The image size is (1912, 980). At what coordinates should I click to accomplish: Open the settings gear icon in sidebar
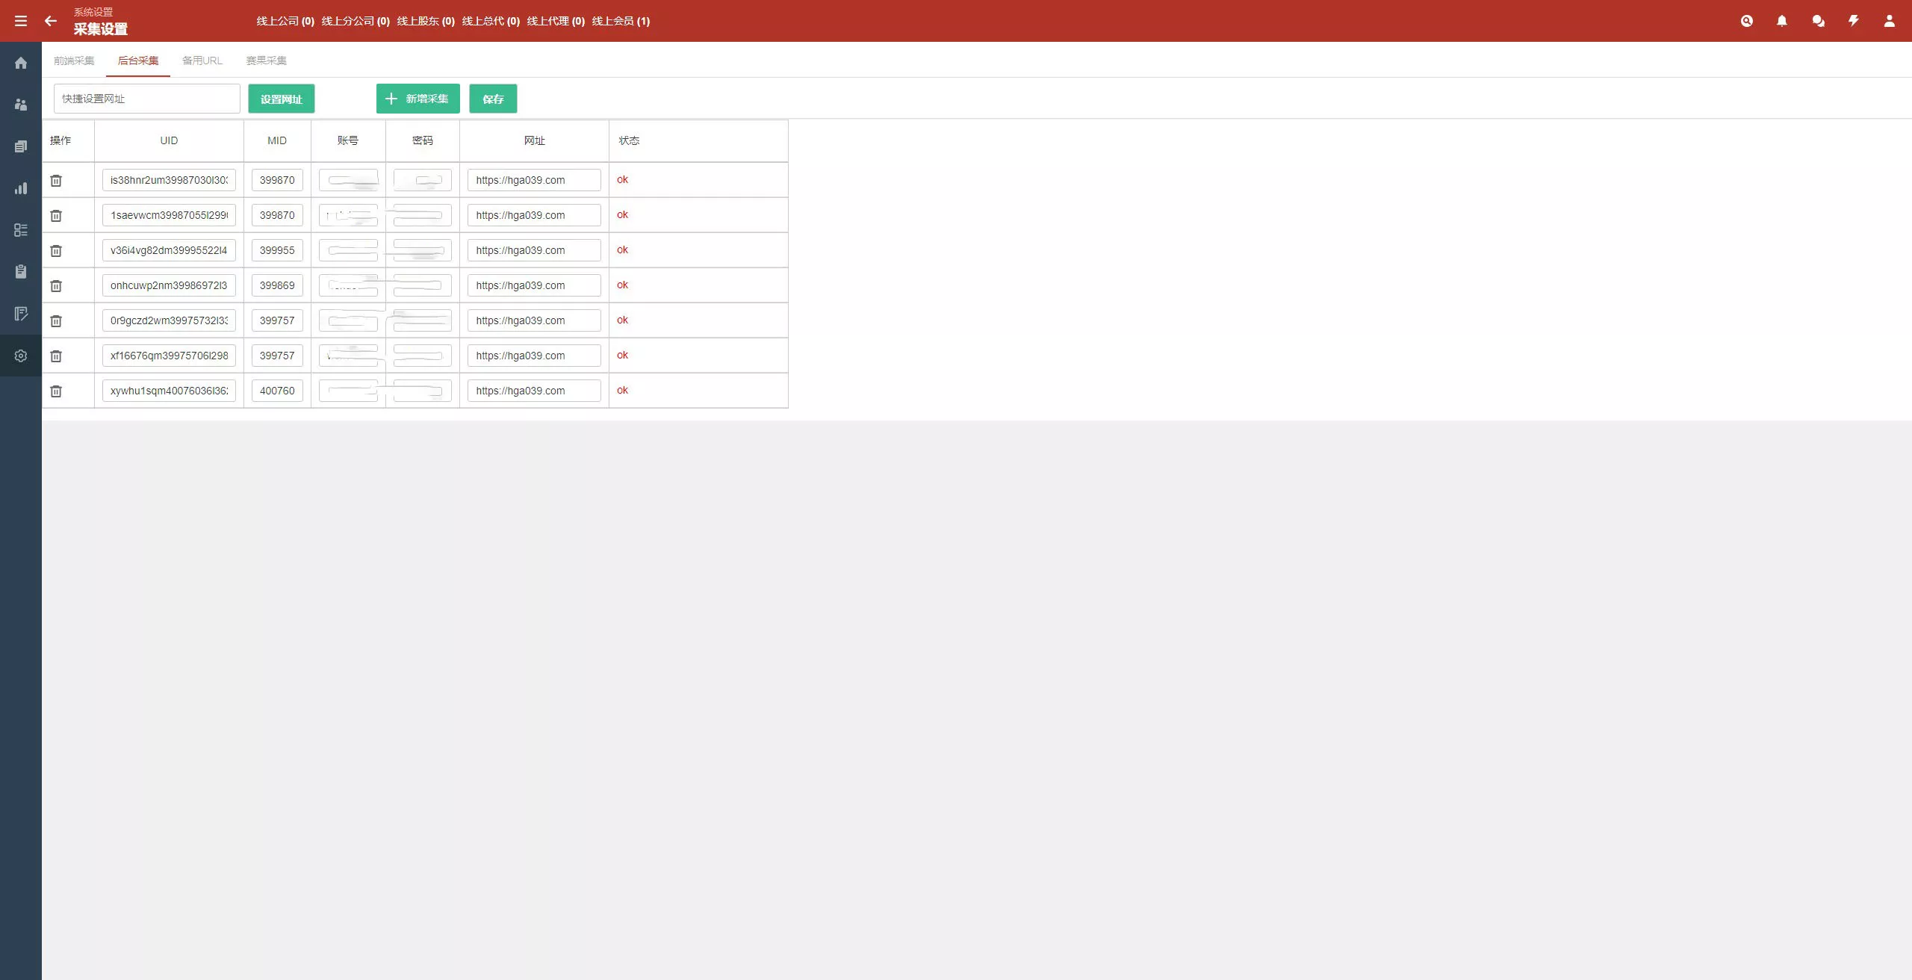click(x=21, y=356)
